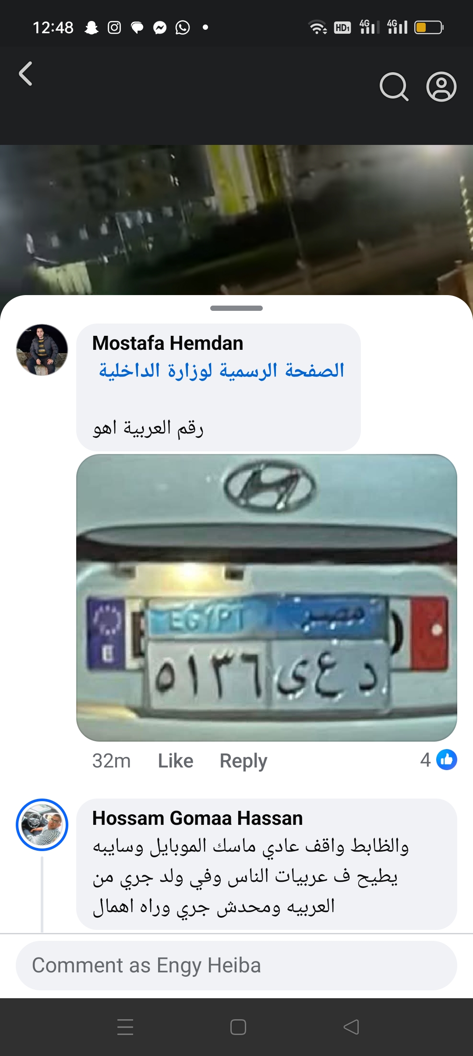
Task: Open the profile account icon
Action: [441, 87]
